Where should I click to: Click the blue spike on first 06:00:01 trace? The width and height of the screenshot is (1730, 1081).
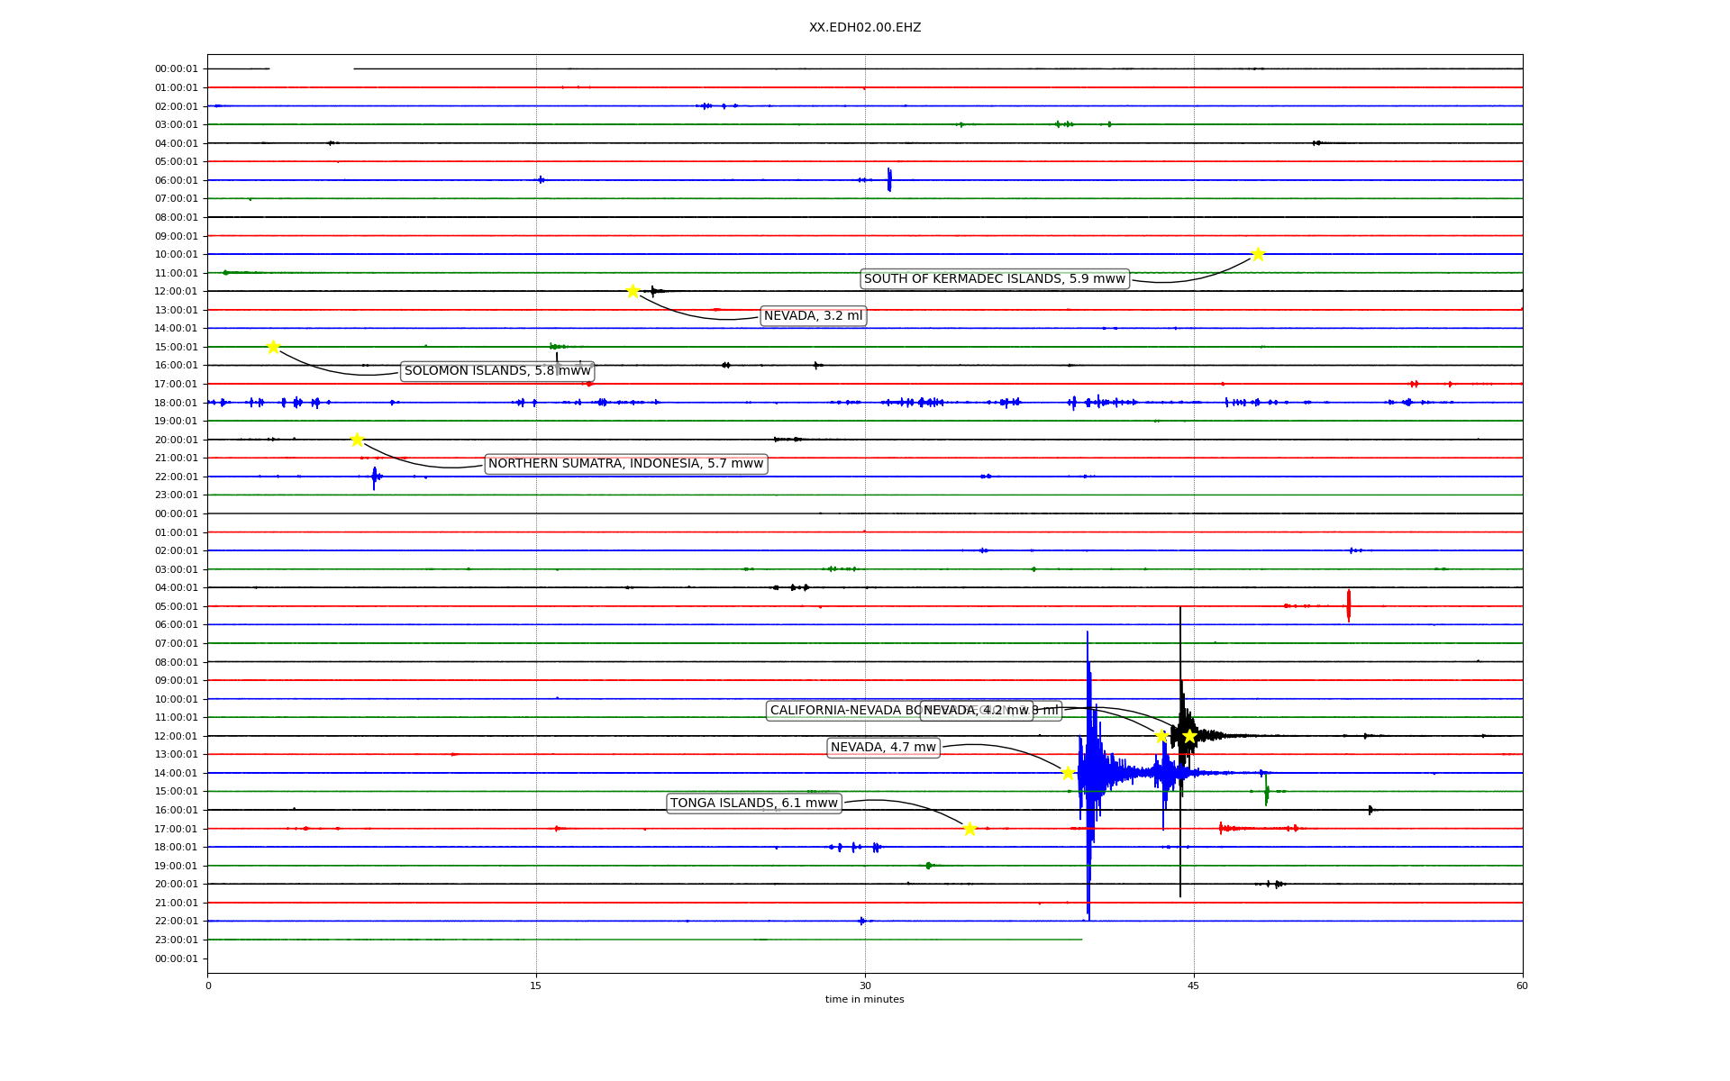point(888,180)
